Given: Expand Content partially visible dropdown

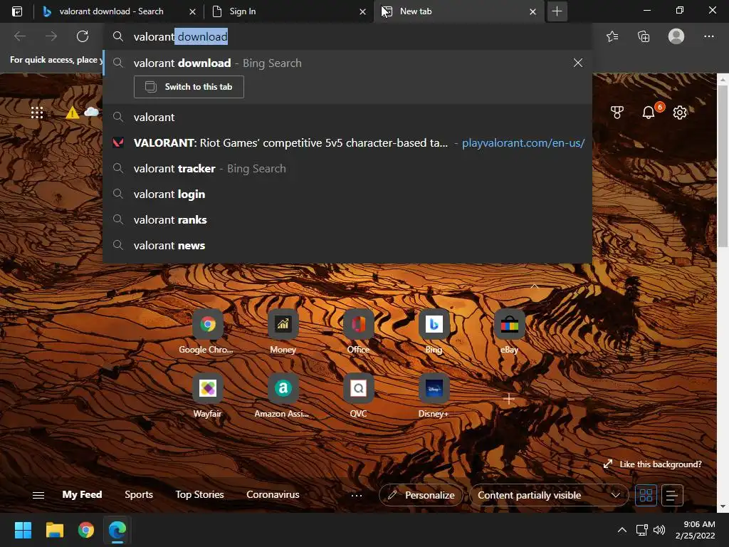Looking at the screenshot, I should [x=549, y=495].
